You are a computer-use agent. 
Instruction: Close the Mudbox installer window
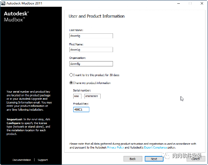pyautogui.click(x=202, y=3)
